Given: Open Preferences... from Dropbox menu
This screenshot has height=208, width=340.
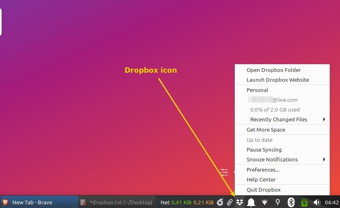Looking at the screenshot, I should pyautogui.click(x=282, y=170).
